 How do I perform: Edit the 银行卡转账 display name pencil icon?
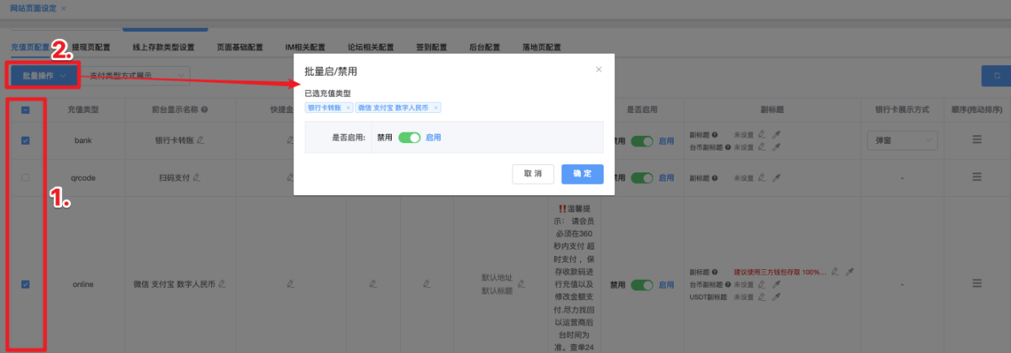click(x=200, y=141)
